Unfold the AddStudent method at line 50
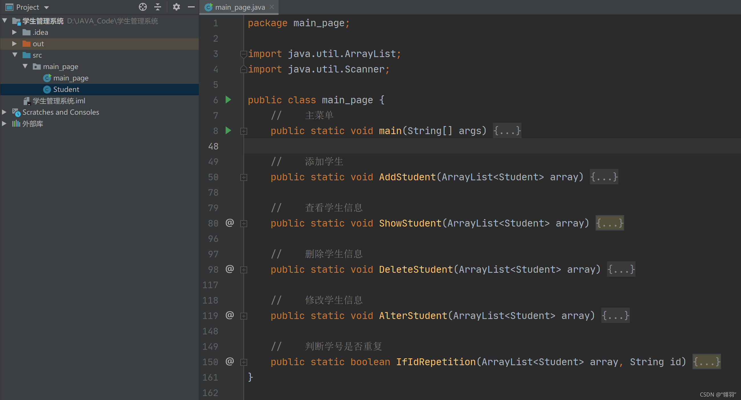741x400 pixels. pyautogui.click(x=244, y=177)
